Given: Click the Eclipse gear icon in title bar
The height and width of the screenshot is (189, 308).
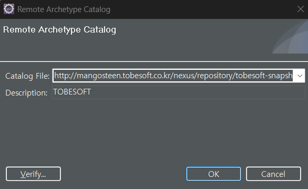Looking at the screenshot, I should click(9, 9).
